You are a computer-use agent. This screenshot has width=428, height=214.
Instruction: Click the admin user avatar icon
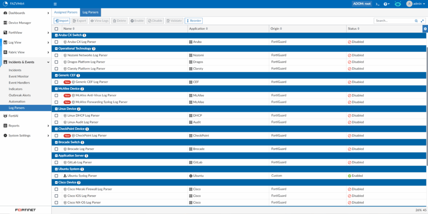click(409, 4)
